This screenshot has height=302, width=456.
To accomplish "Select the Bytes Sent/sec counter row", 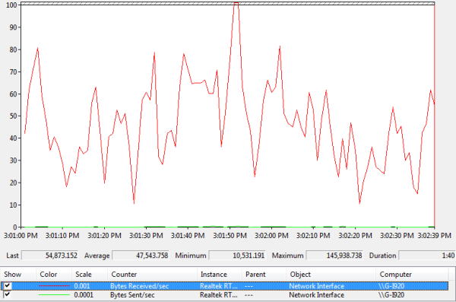I will (224, 295).
